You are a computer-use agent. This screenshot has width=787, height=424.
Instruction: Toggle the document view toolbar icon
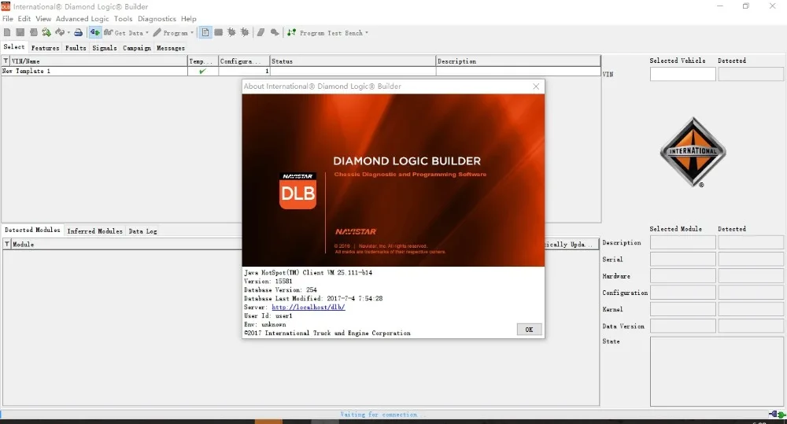click(x=205, y=32)
